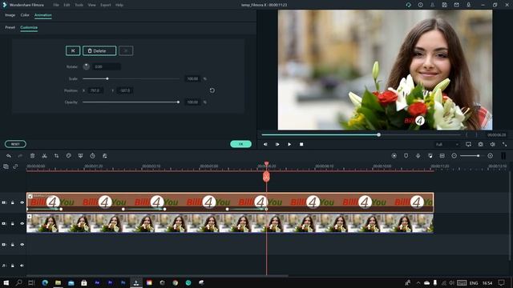Image resolution: width=513 pixels, height=288 pixels.
Task: Zoom in timeline with plus icon
Action: click(x=490, y=156)
